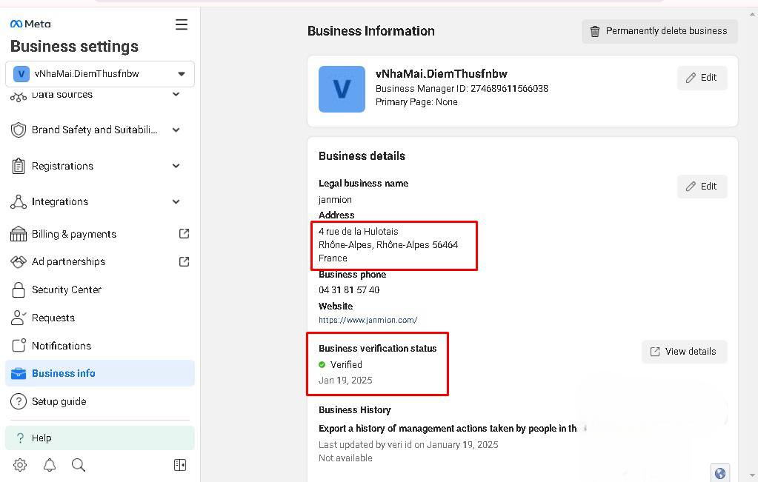
Task: Click Permanently delete business button
Action: [659, 31]
